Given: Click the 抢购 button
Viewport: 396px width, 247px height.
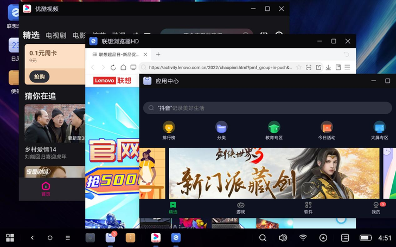Looking at the screenshot, I should (x=40, y=77).
